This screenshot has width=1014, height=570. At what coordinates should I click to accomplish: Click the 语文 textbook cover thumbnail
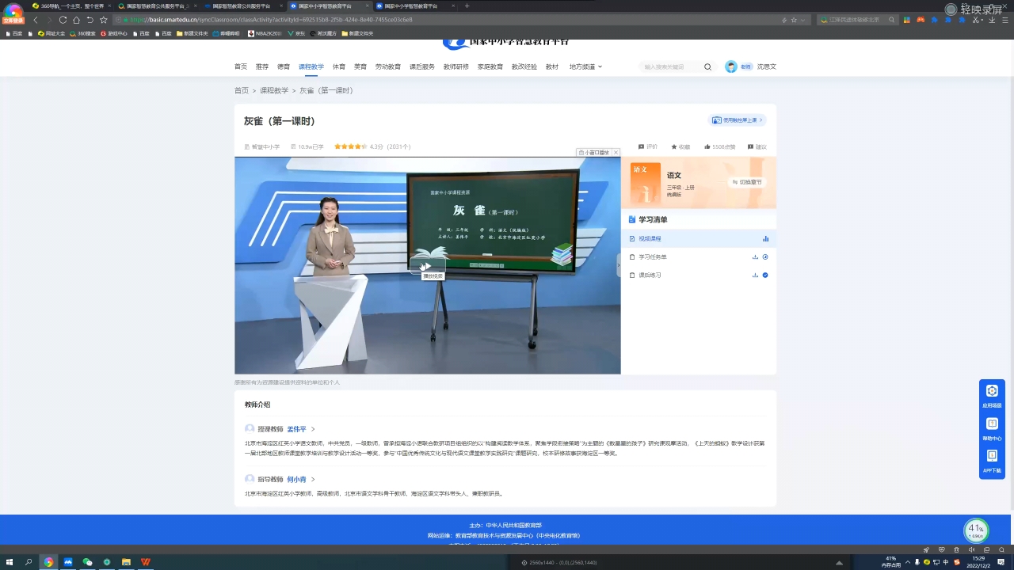(645, 184)
